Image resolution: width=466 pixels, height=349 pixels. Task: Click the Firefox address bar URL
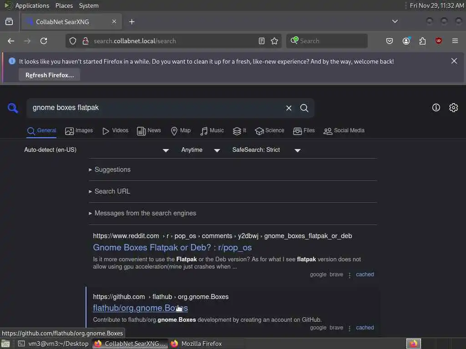coord(172,41)
